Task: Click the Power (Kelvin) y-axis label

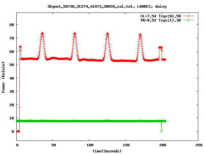Action: point(3,77)
